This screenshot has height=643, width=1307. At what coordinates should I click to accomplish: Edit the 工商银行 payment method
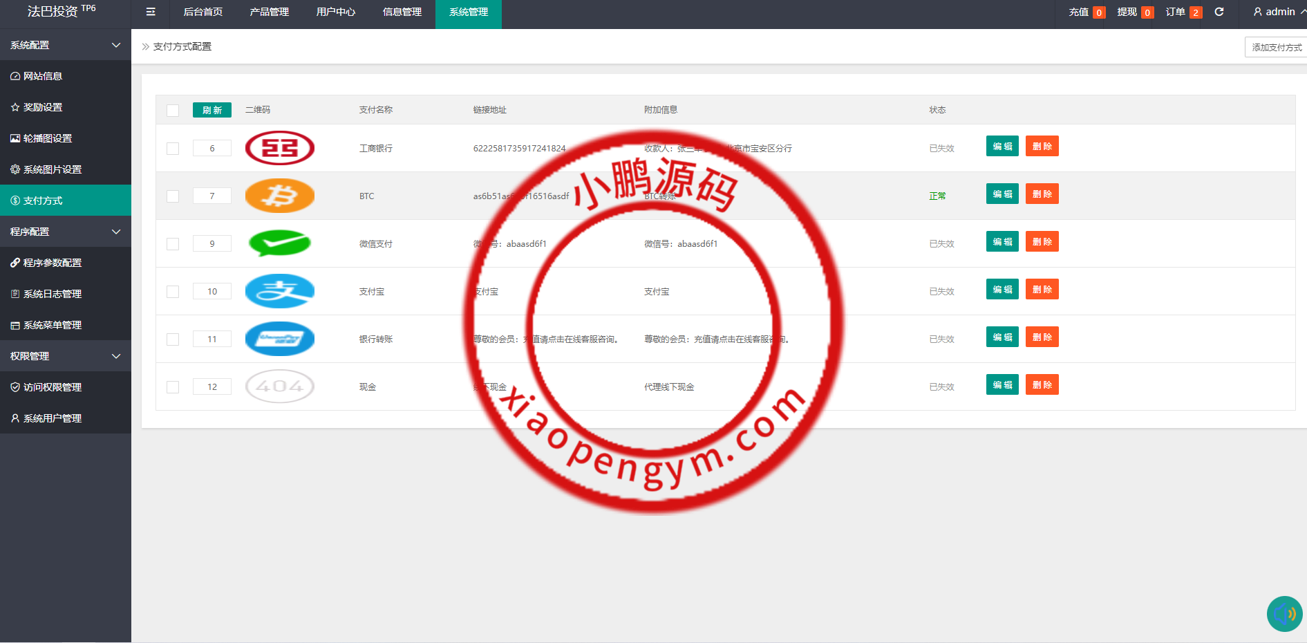click(x=1002, y=146)
